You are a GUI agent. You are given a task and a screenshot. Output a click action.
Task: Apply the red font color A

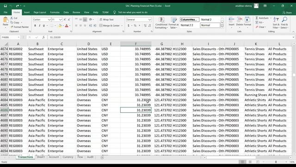click(67, 26)
